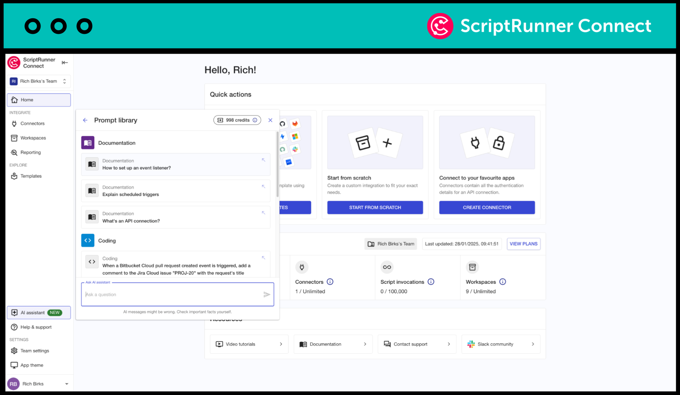
Task: Open Slack community resource
Action: tap(501, 344)
